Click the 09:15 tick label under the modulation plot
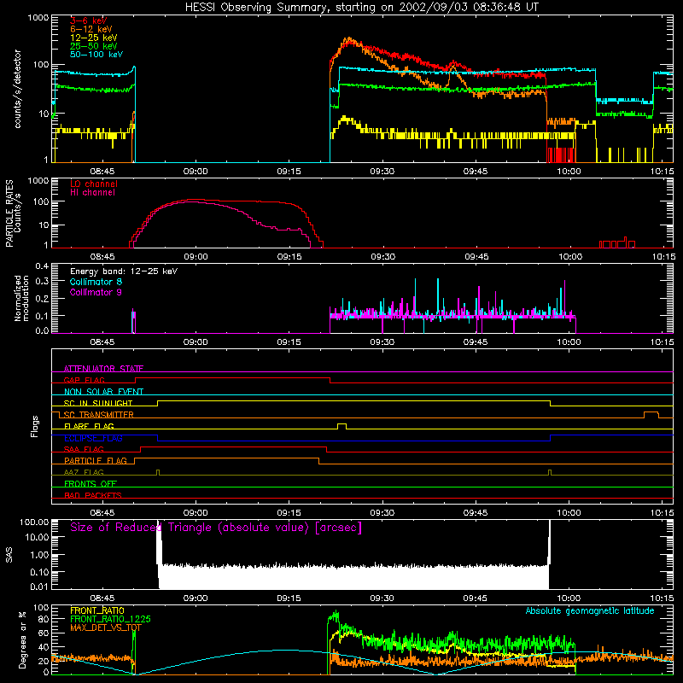This screenshot has height=683, width=683. [x=289, y=342]
